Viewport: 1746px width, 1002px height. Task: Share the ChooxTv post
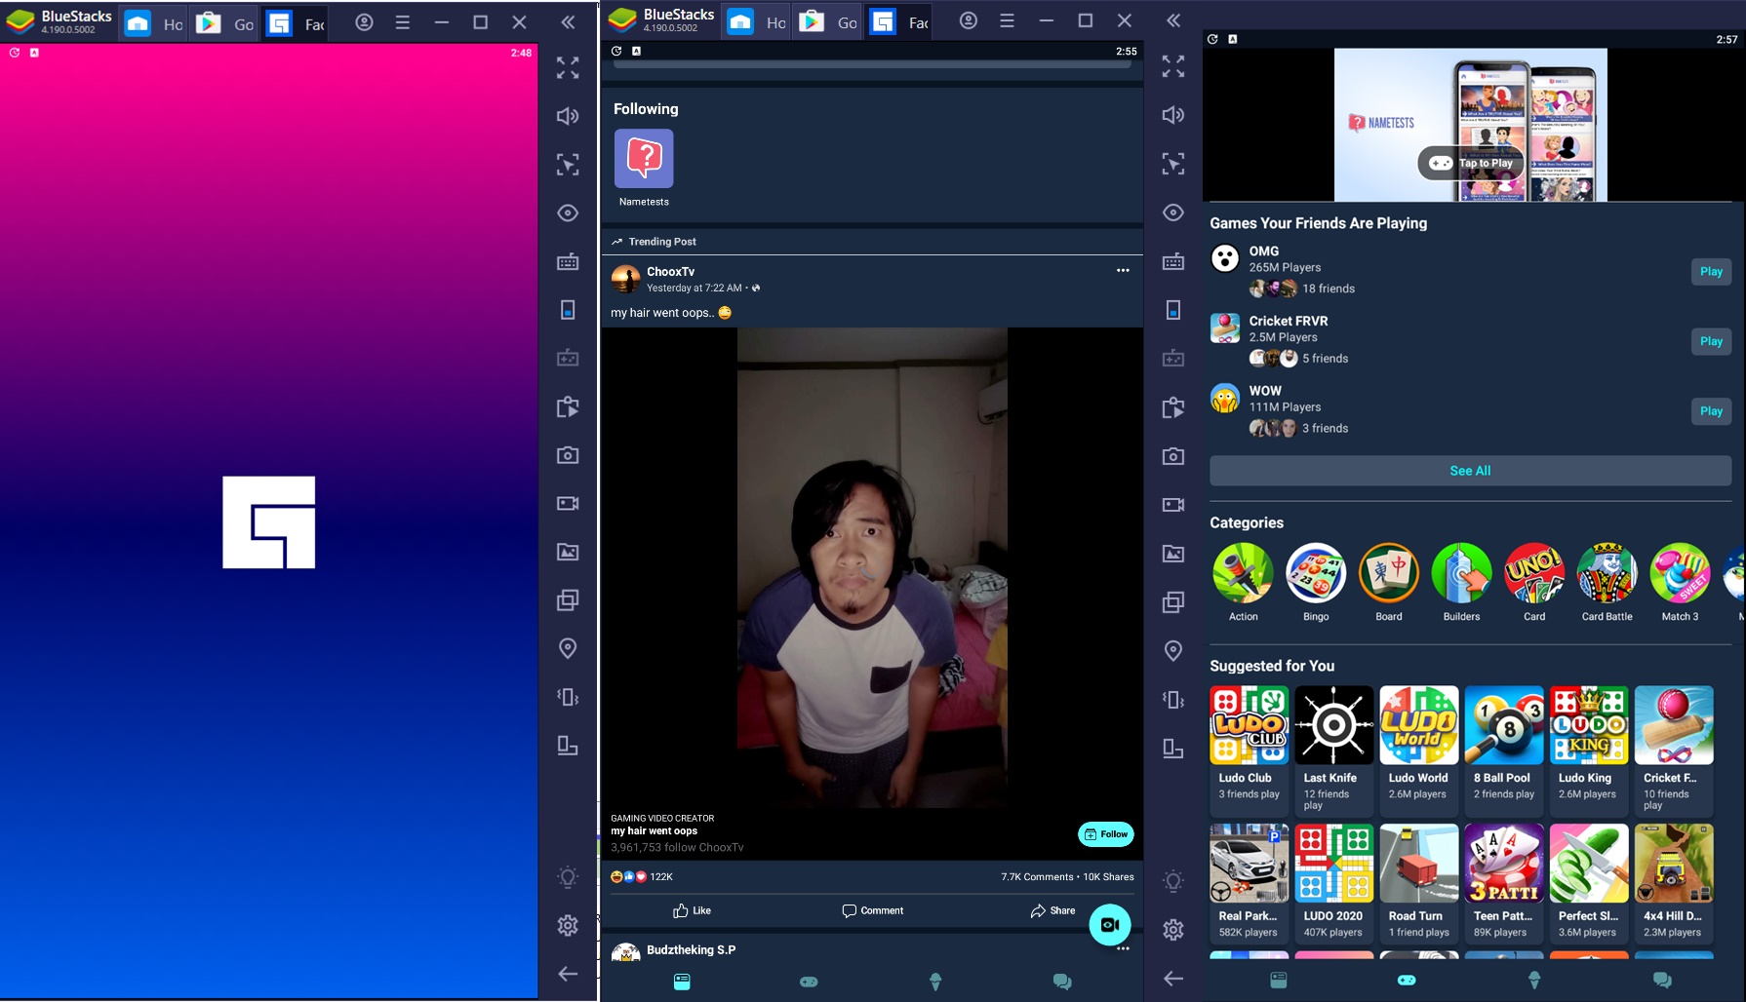[x=1052, y=910]
